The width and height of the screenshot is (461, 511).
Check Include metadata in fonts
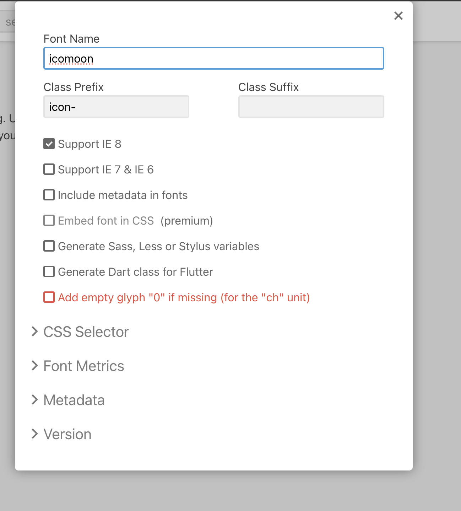click(49, 195)
